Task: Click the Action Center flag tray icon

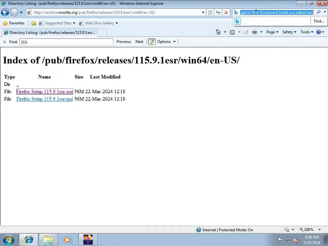Action: (x=280, y=240)
